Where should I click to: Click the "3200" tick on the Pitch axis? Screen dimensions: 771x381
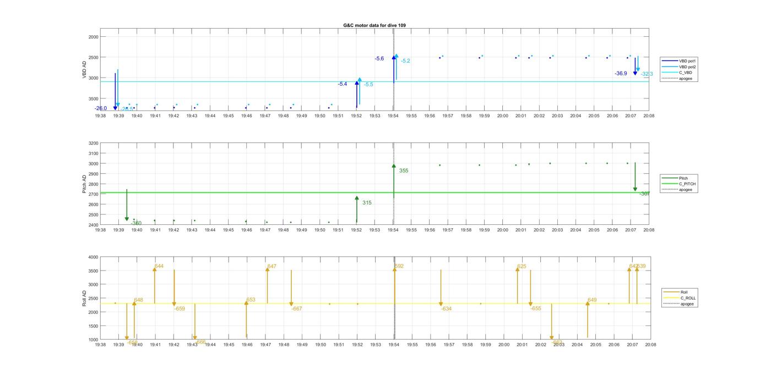(x=94, y=143)
